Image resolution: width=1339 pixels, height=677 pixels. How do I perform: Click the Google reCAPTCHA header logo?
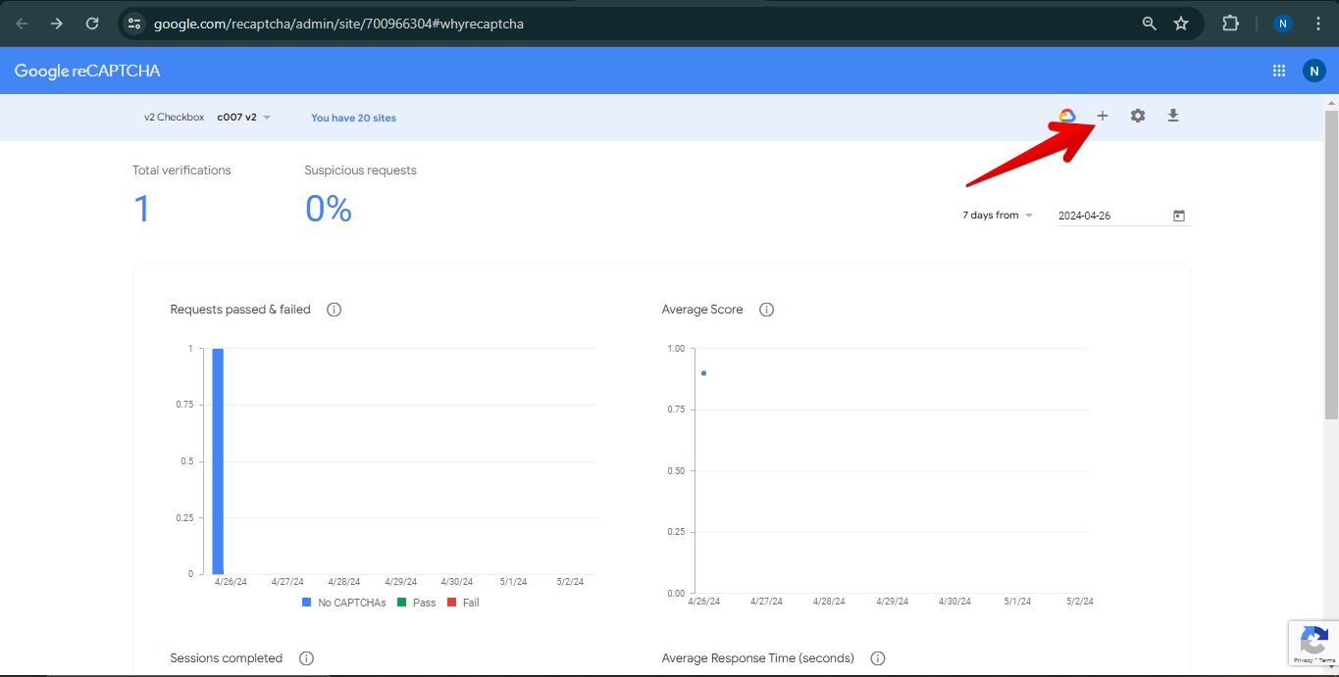tap(87, 71)
